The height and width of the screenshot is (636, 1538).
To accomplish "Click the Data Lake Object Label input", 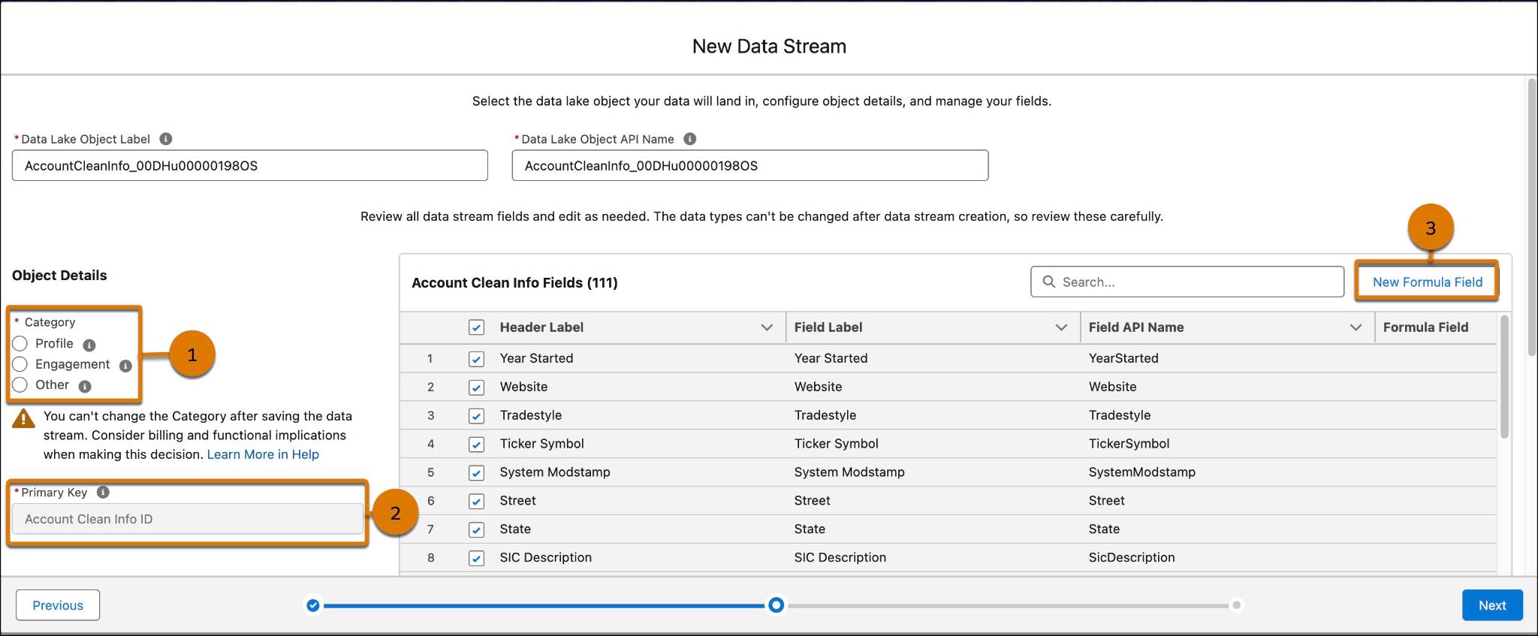I will click(250, 165).
